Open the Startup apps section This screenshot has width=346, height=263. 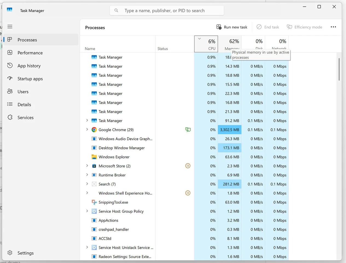point(30,79)
